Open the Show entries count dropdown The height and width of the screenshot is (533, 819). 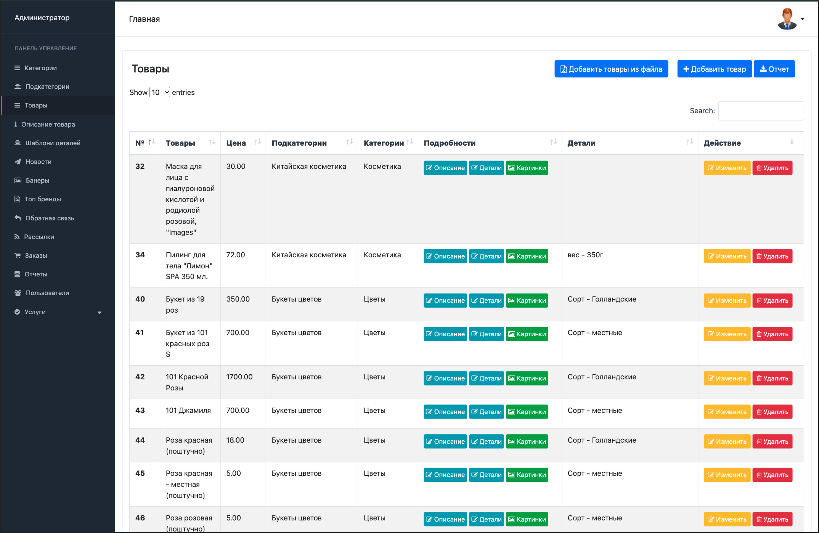pos(160,92)
